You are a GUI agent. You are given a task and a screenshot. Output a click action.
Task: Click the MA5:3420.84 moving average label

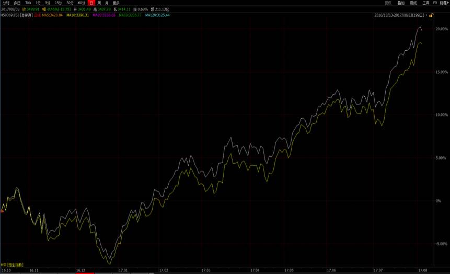52,15
